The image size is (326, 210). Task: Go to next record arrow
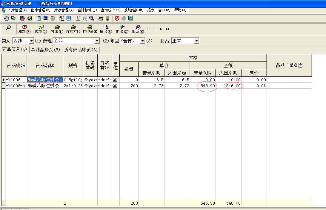161,29
